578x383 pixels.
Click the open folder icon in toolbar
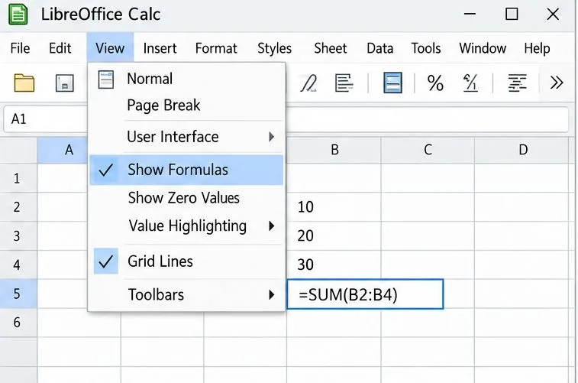tap(24, 83)
